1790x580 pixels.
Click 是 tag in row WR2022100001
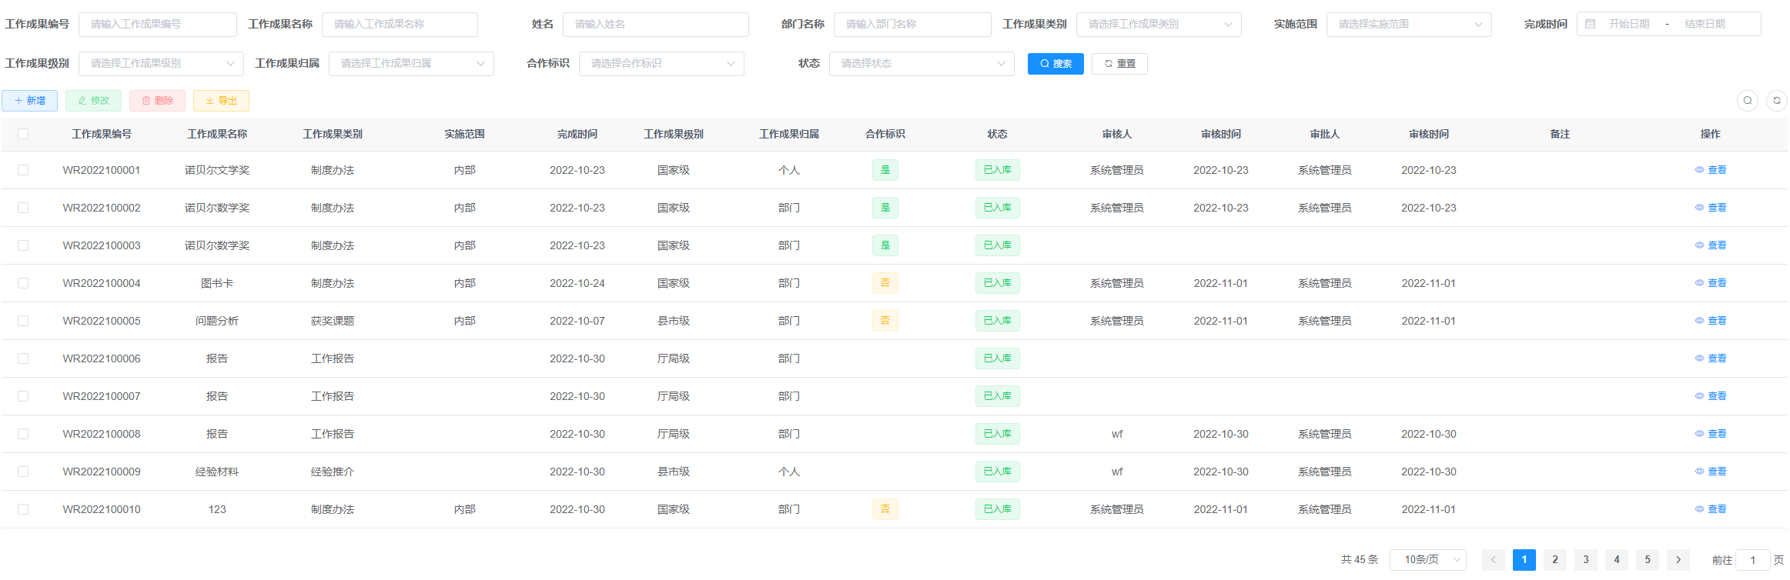pos(885,170)
